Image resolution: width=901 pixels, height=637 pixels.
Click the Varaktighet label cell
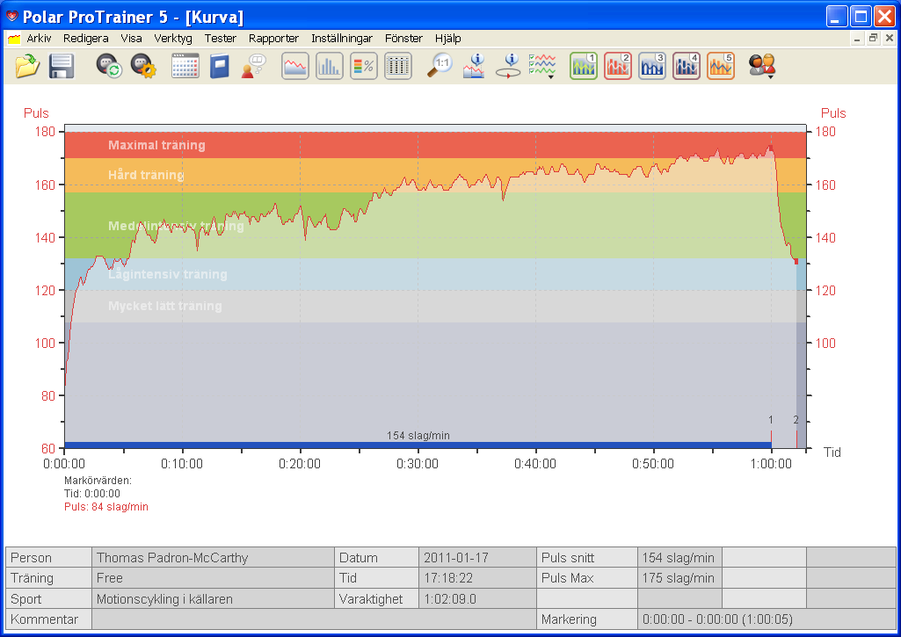(x=376, y=599)
